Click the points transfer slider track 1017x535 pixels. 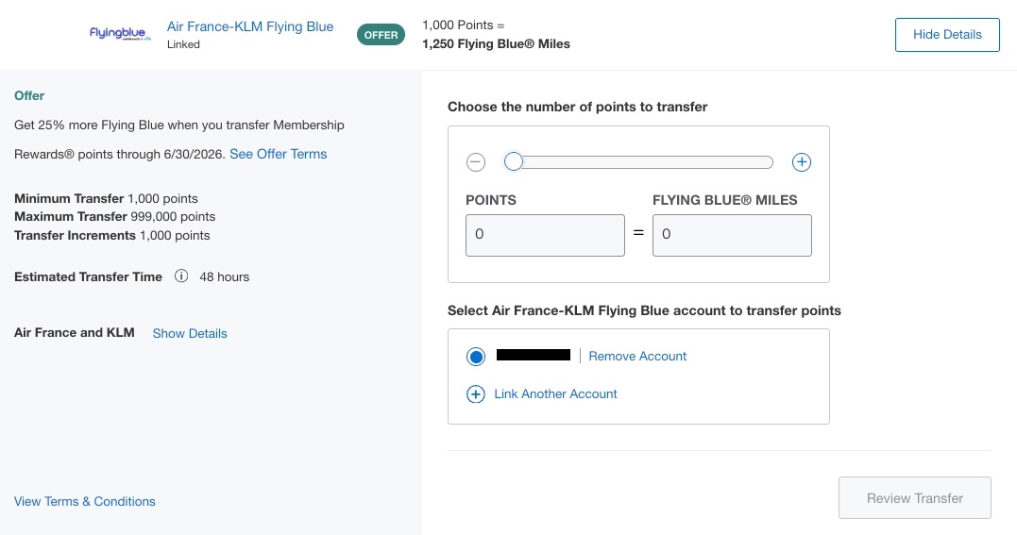[x=639, y=162]
